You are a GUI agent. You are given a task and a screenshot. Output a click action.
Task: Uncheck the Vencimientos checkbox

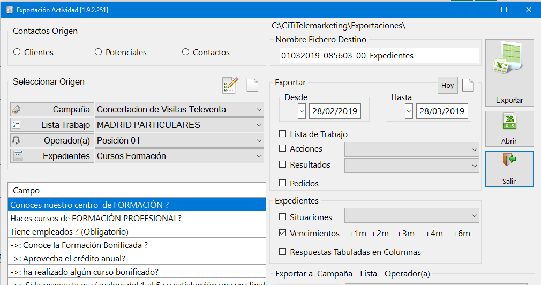point(283,233)
